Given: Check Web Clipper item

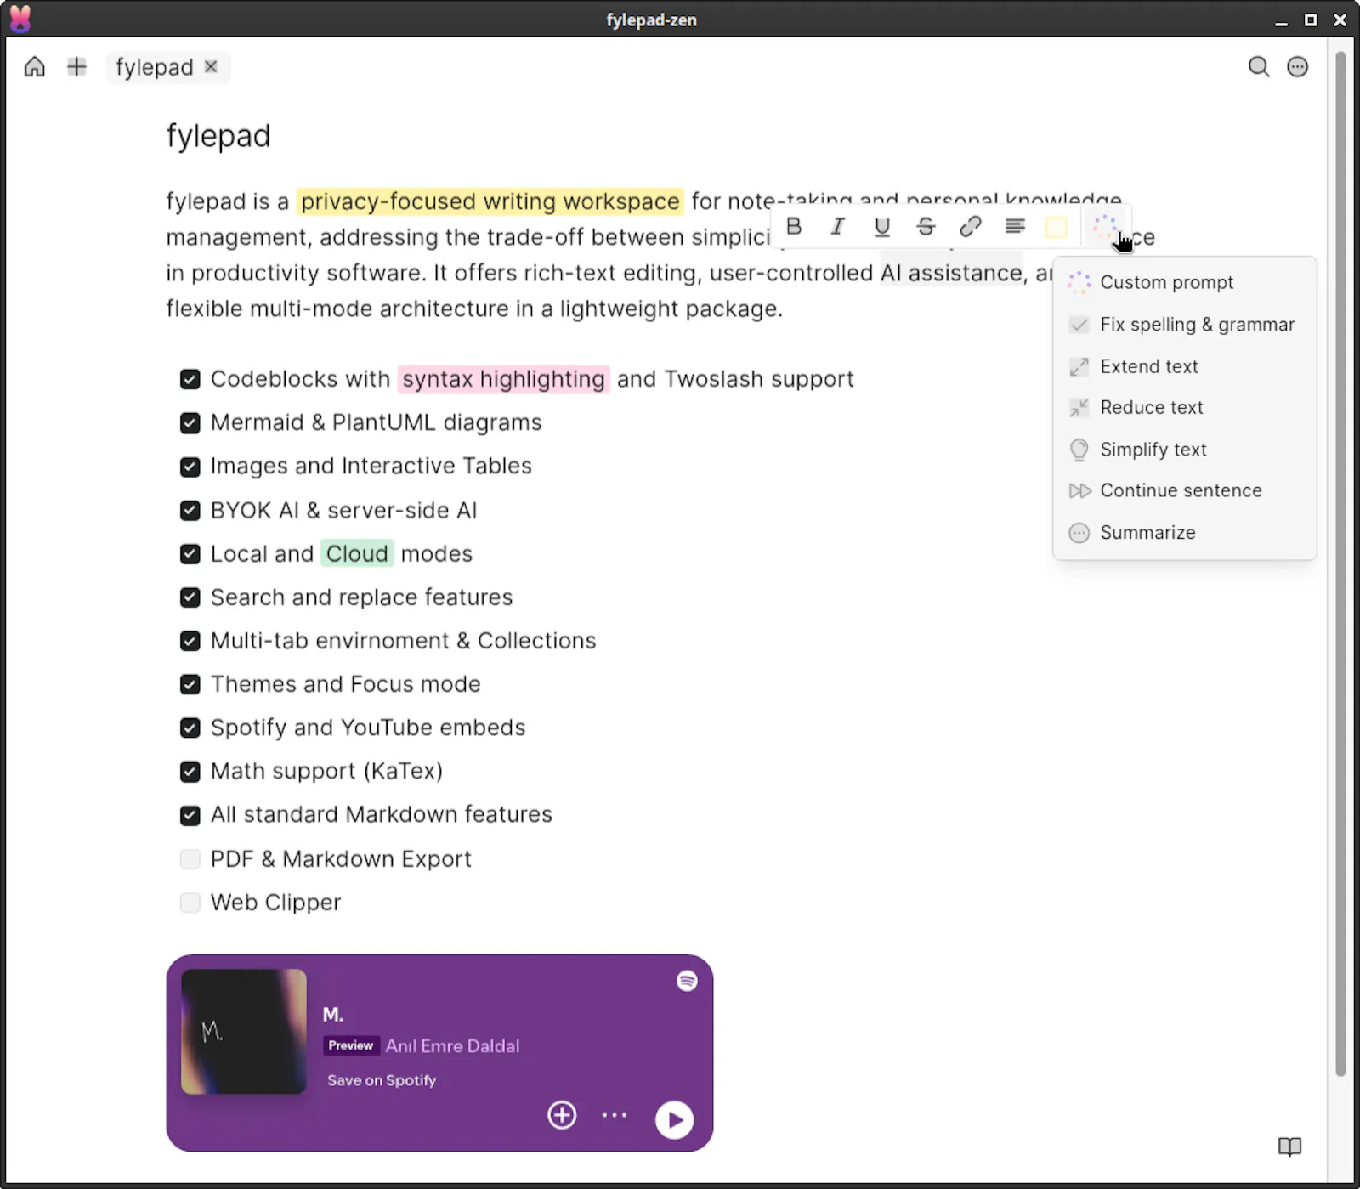Looking at the screenshot, I should tap(190, 903).
